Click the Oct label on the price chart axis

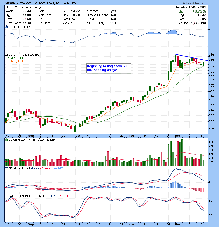(78, 135)
